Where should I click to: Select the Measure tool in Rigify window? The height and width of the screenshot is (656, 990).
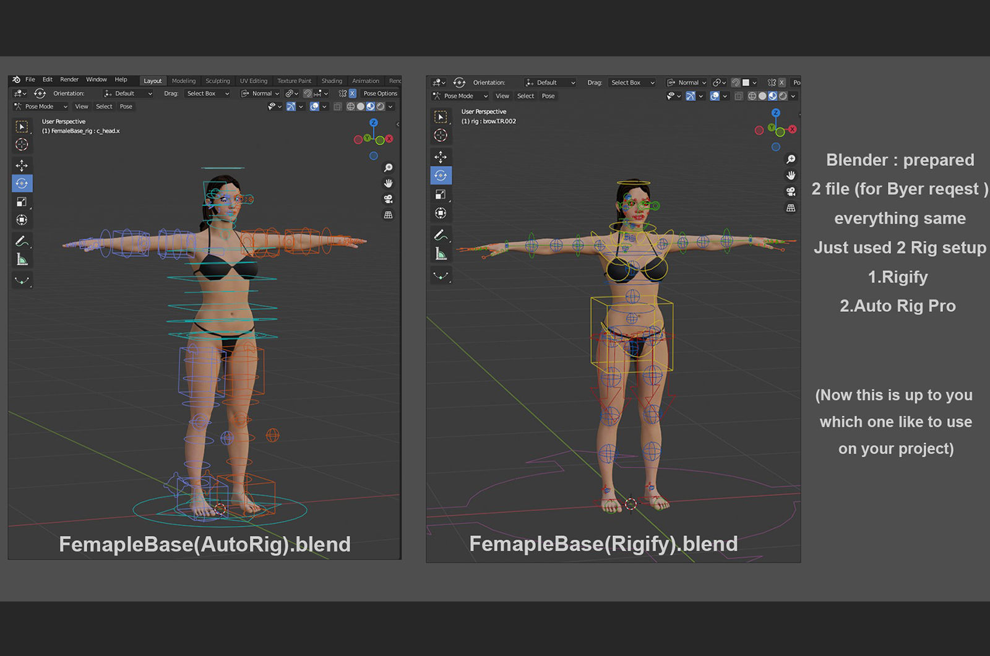[441, 254]
